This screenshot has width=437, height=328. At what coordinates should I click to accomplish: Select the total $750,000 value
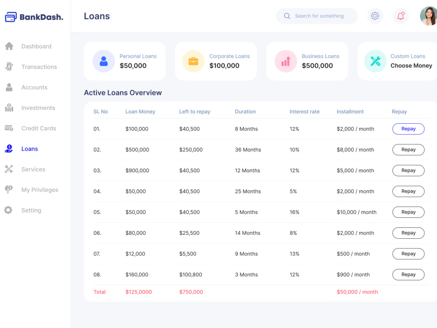191,292
